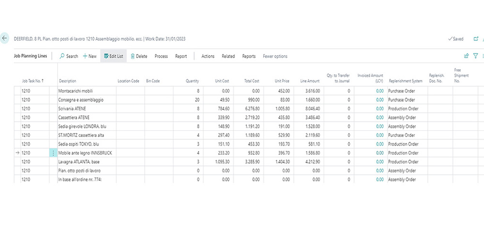
Task: Click the Delete trash icon
Action: [133, 56]
